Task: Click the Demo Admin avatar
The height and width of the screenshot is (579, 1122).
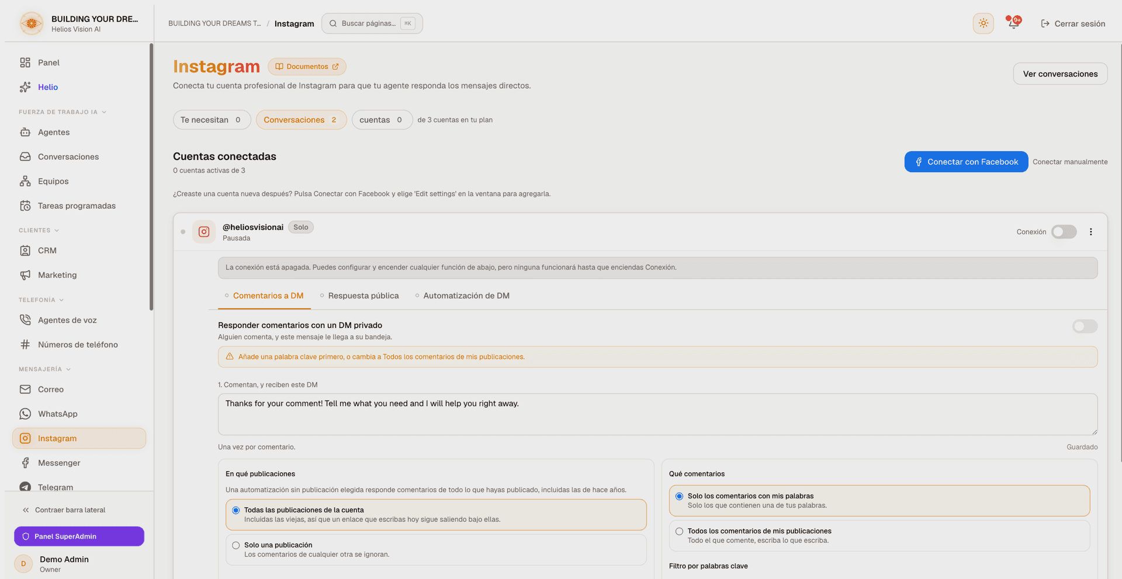Action: coord(23,564)
